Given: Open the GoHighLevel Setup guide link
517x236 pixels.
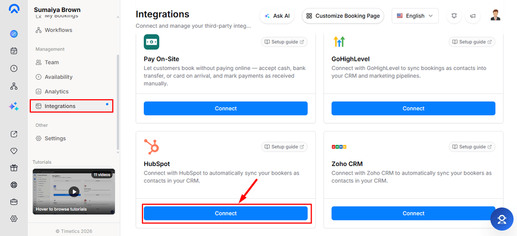Looking at the screenshot, I should pos(472,42).
